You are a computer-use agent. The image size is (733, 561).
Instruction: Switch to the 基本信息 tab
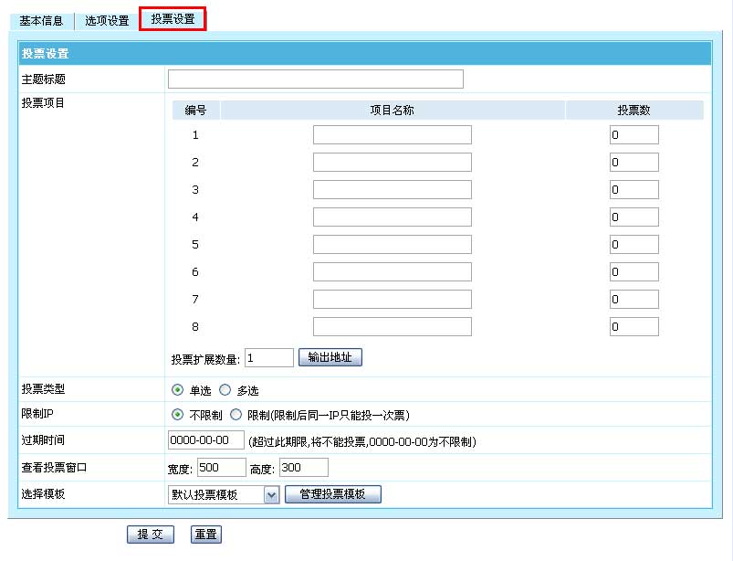pyautogui.click(x=43, y=20)
